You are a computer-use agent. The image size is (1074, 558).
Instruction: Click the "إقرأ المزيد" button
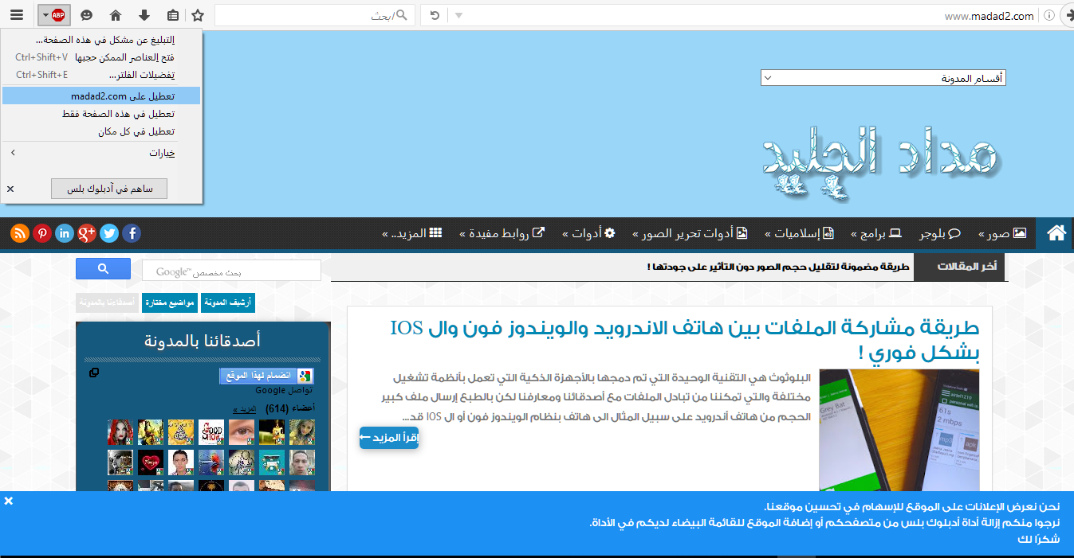coord(389,438)
